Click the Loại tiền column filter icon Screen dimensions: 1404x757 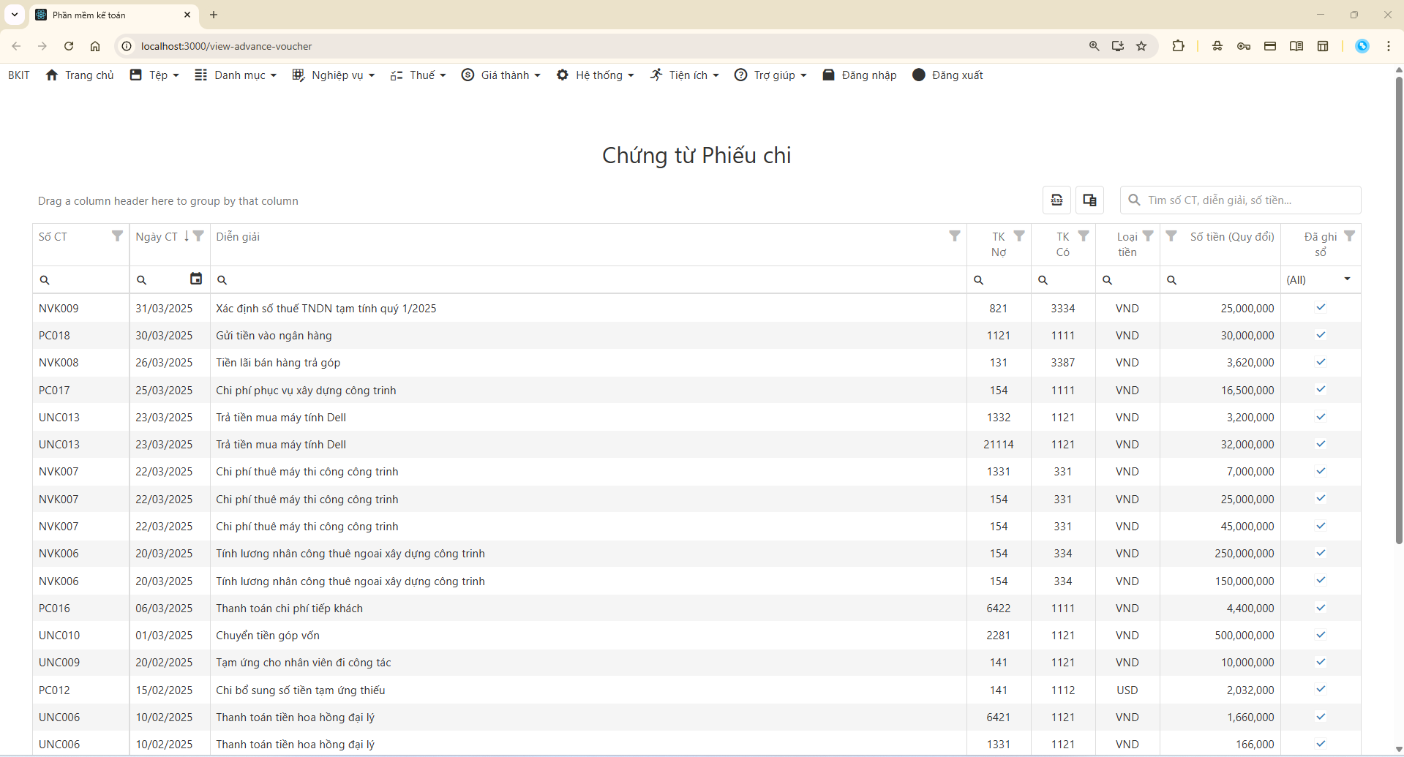pyautogui.click(x=1148, y=236)
